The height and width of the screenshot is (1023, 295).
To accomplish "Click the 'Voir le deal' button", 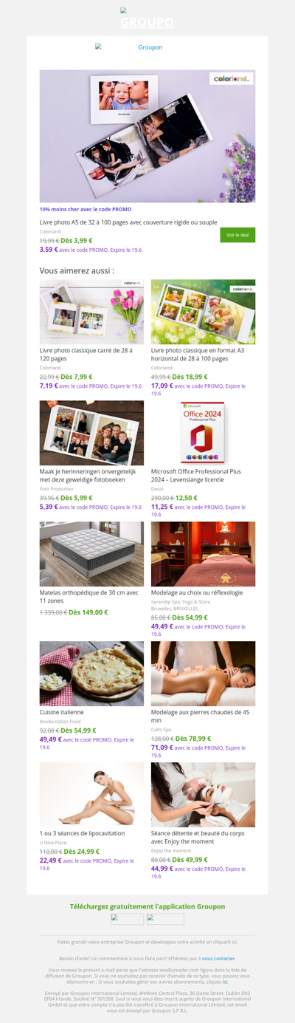I will coord(237,235).
